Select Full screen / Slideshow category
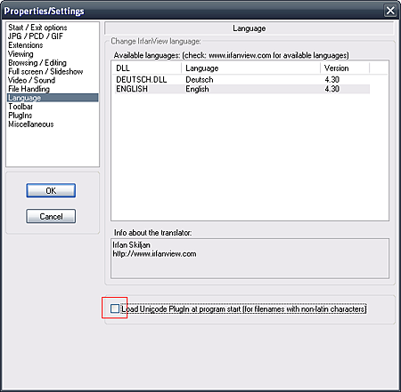401x392 pixels. [45, 71]
